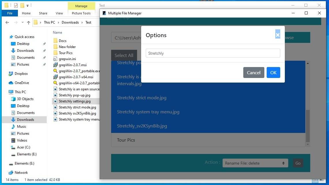Image resolution: width=329 pixels, height=185 pixels.
Task: Open the Action dropdown Rename File: delete
Action: point(255,163)
